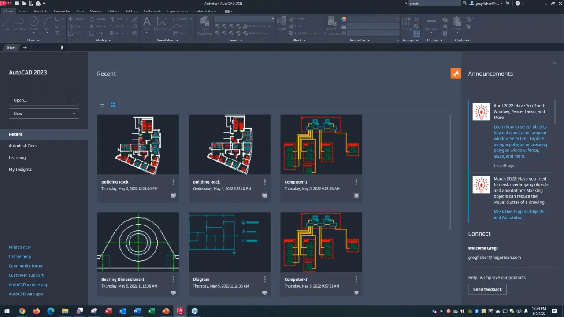Switch Recent files to grid view
The height and width of the screenshot is (317, 564).
[113, 104]
